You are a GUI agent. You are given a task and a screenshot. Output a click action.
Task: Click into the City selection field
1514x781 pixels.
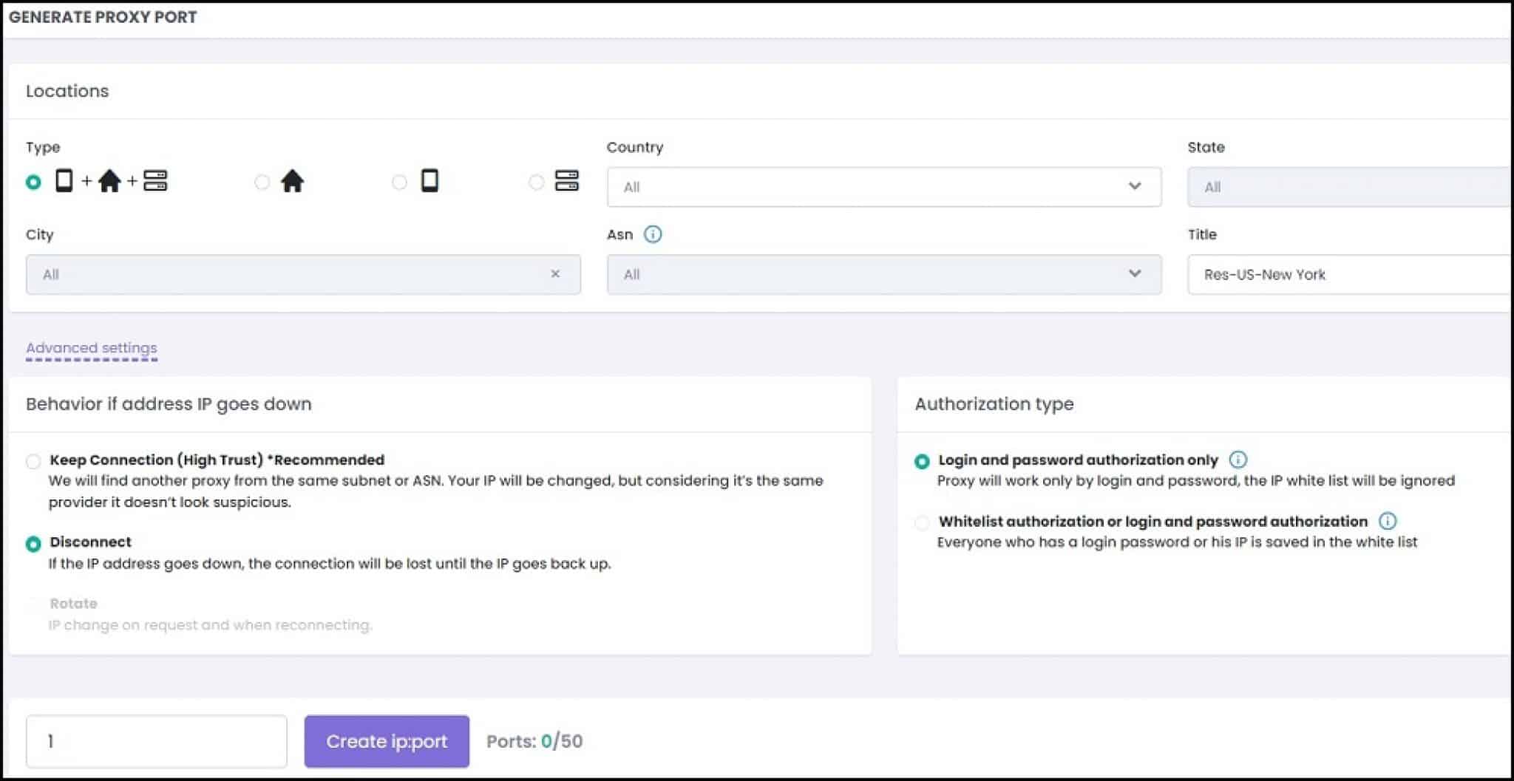pos(288,274)
